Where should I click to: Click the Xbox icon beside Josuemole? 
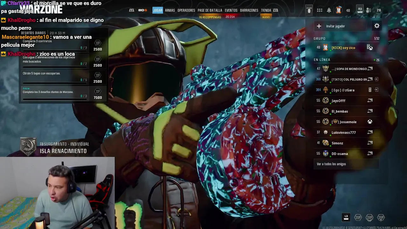click(x=370, y=122)
